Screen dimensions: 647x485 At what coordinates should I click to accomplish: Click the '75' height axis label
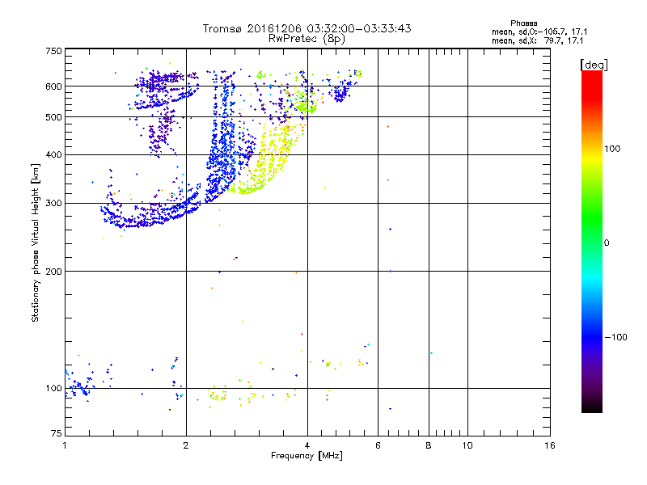coord(57,433)
